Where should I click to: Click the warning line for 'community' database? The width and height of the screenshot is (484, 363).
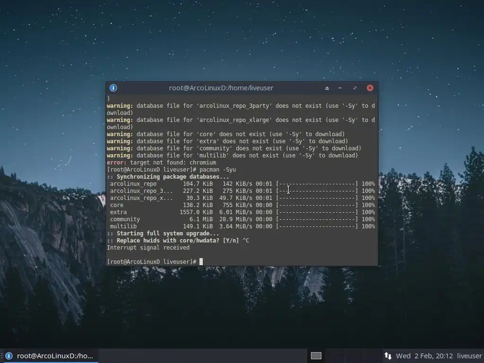coord(234,148)
